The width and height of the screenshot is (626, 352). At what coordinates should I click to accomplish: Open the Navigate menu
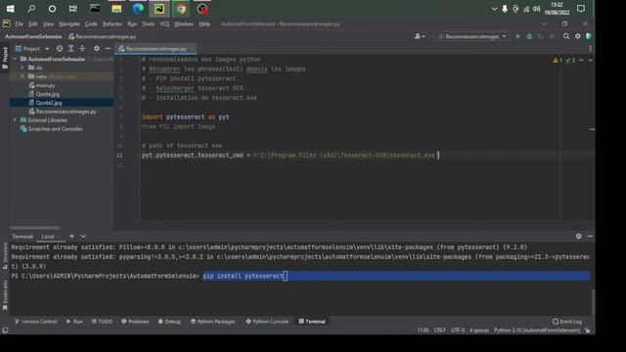click(x=69, y=23)
